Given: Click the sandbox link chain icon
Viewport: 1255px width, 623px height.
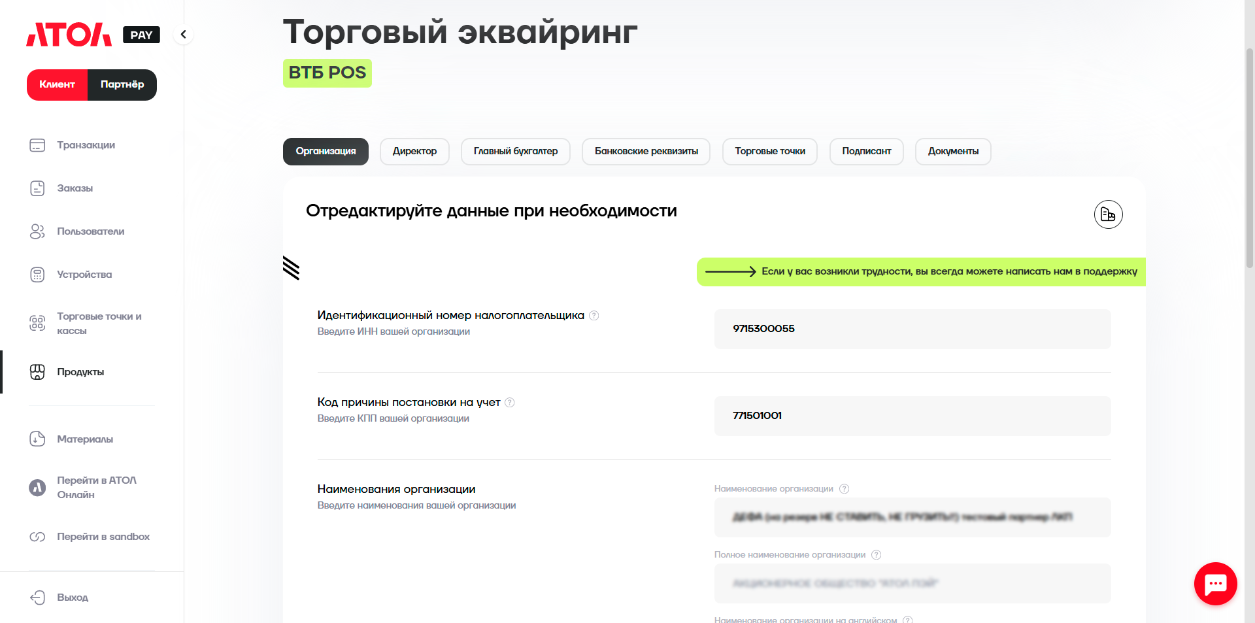Looking at the screenshot, I should click(37, 537).
